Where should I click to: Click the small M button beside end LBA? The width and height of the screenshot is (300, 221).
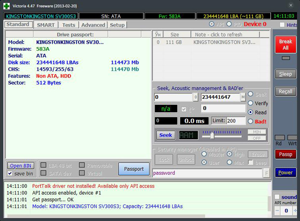(x=243, y=97)
